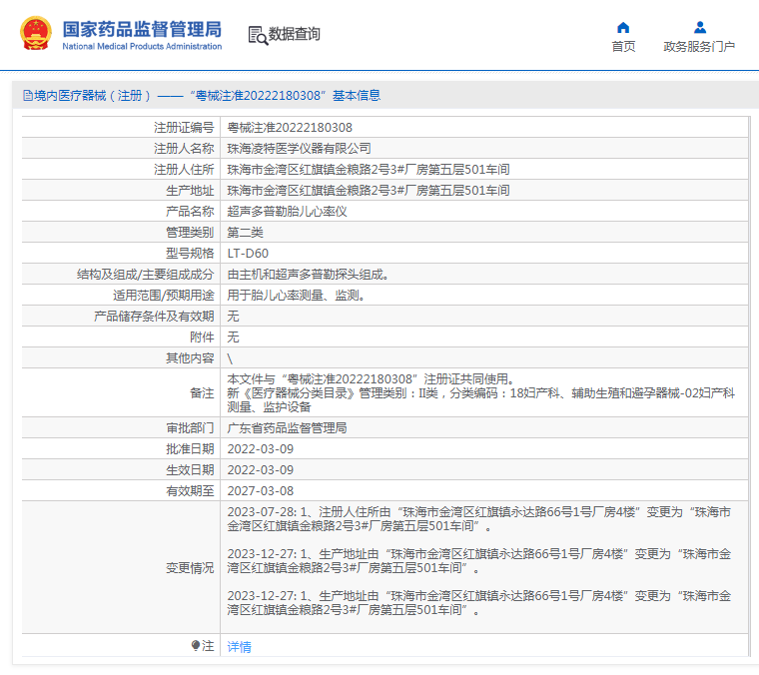Image resolution: width=759 pixels, height=675 pixels.
Task: Click the National Medical Products Administration subtitle
Action: (x=142, y=47)
